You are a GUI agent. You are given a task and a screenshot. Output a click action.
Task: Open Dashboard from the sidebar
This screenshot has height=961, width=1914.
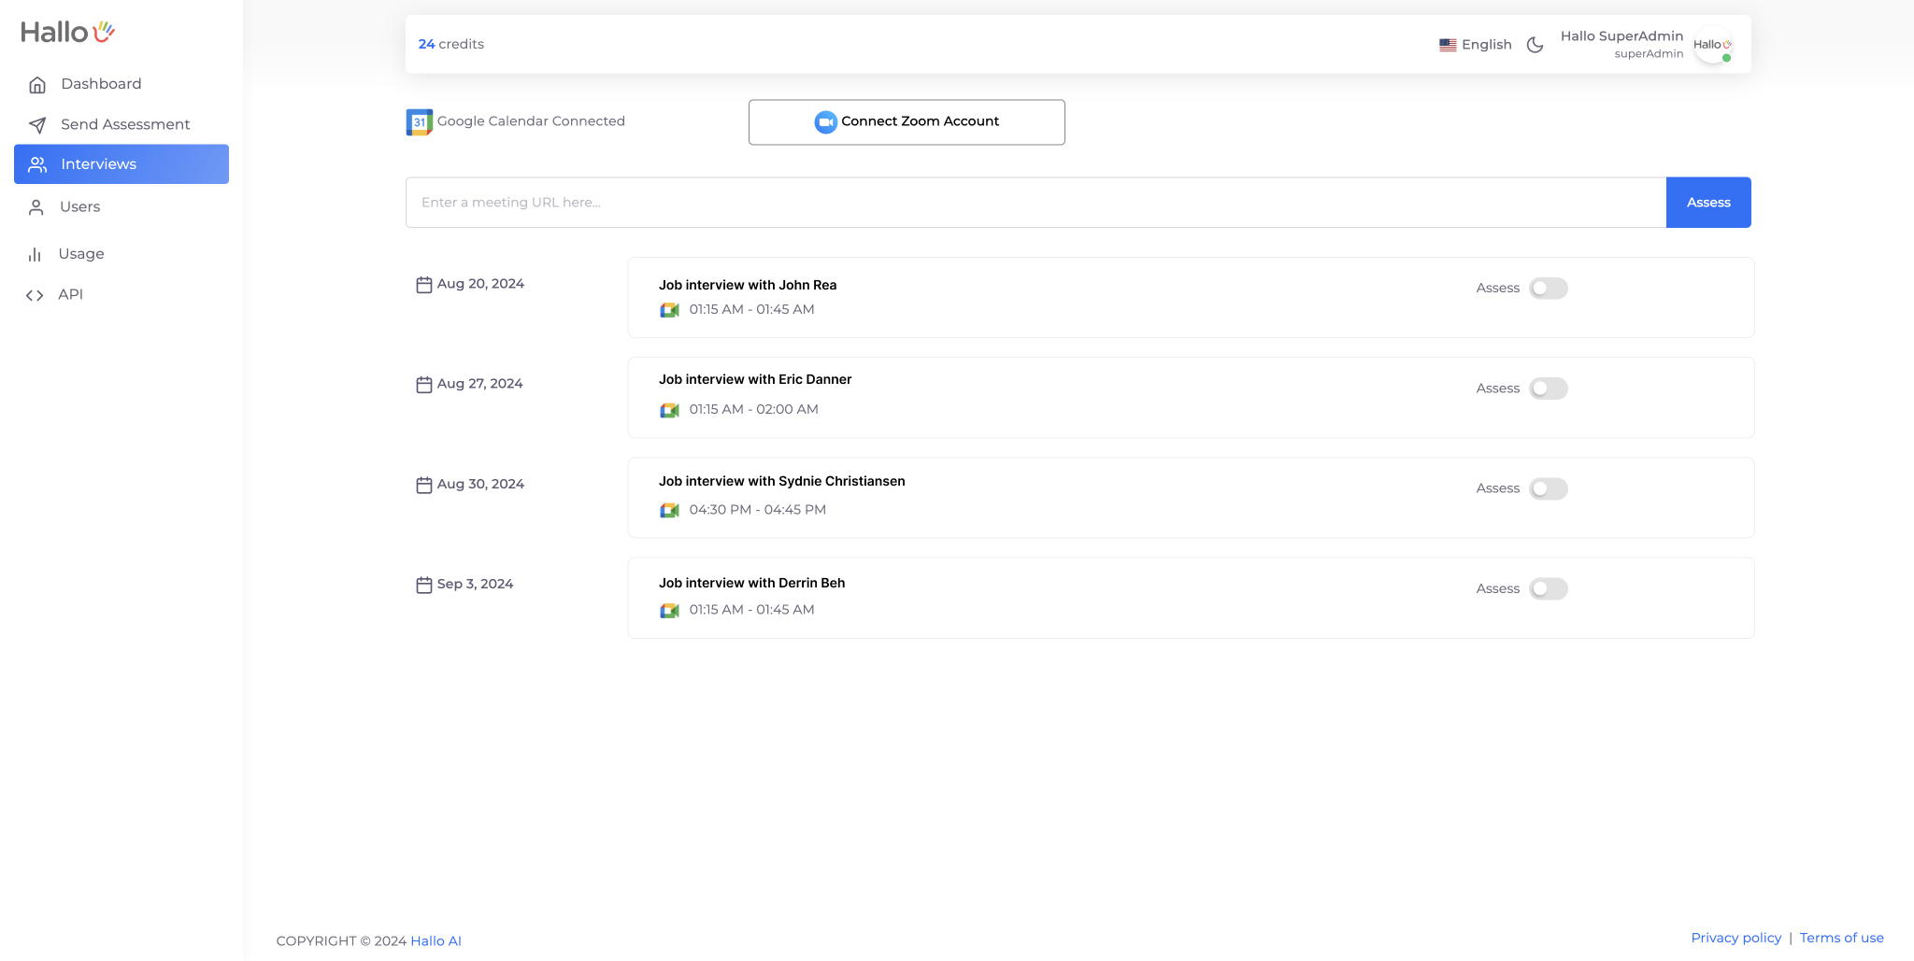[x=101, y=84]
